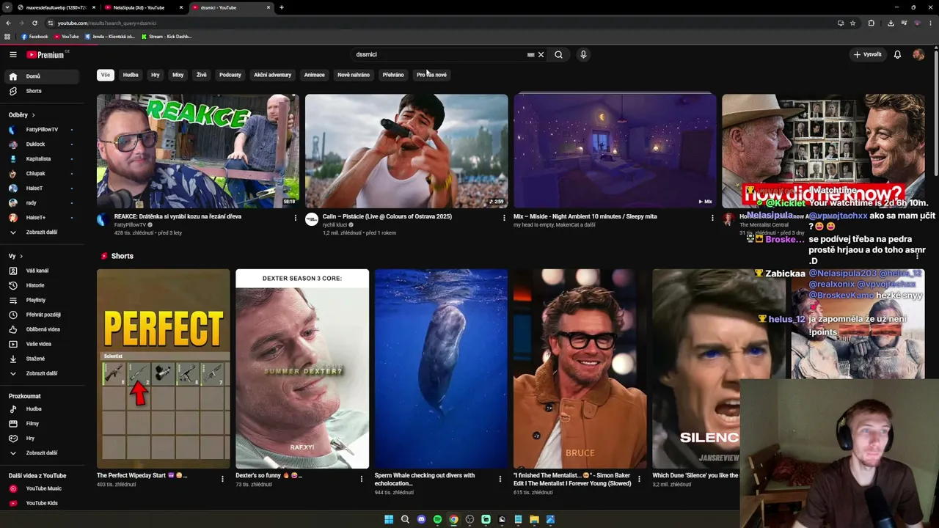The image size is (939, 528).
Task: Select the Hry filter chip
Action: (x=155, y=75)
